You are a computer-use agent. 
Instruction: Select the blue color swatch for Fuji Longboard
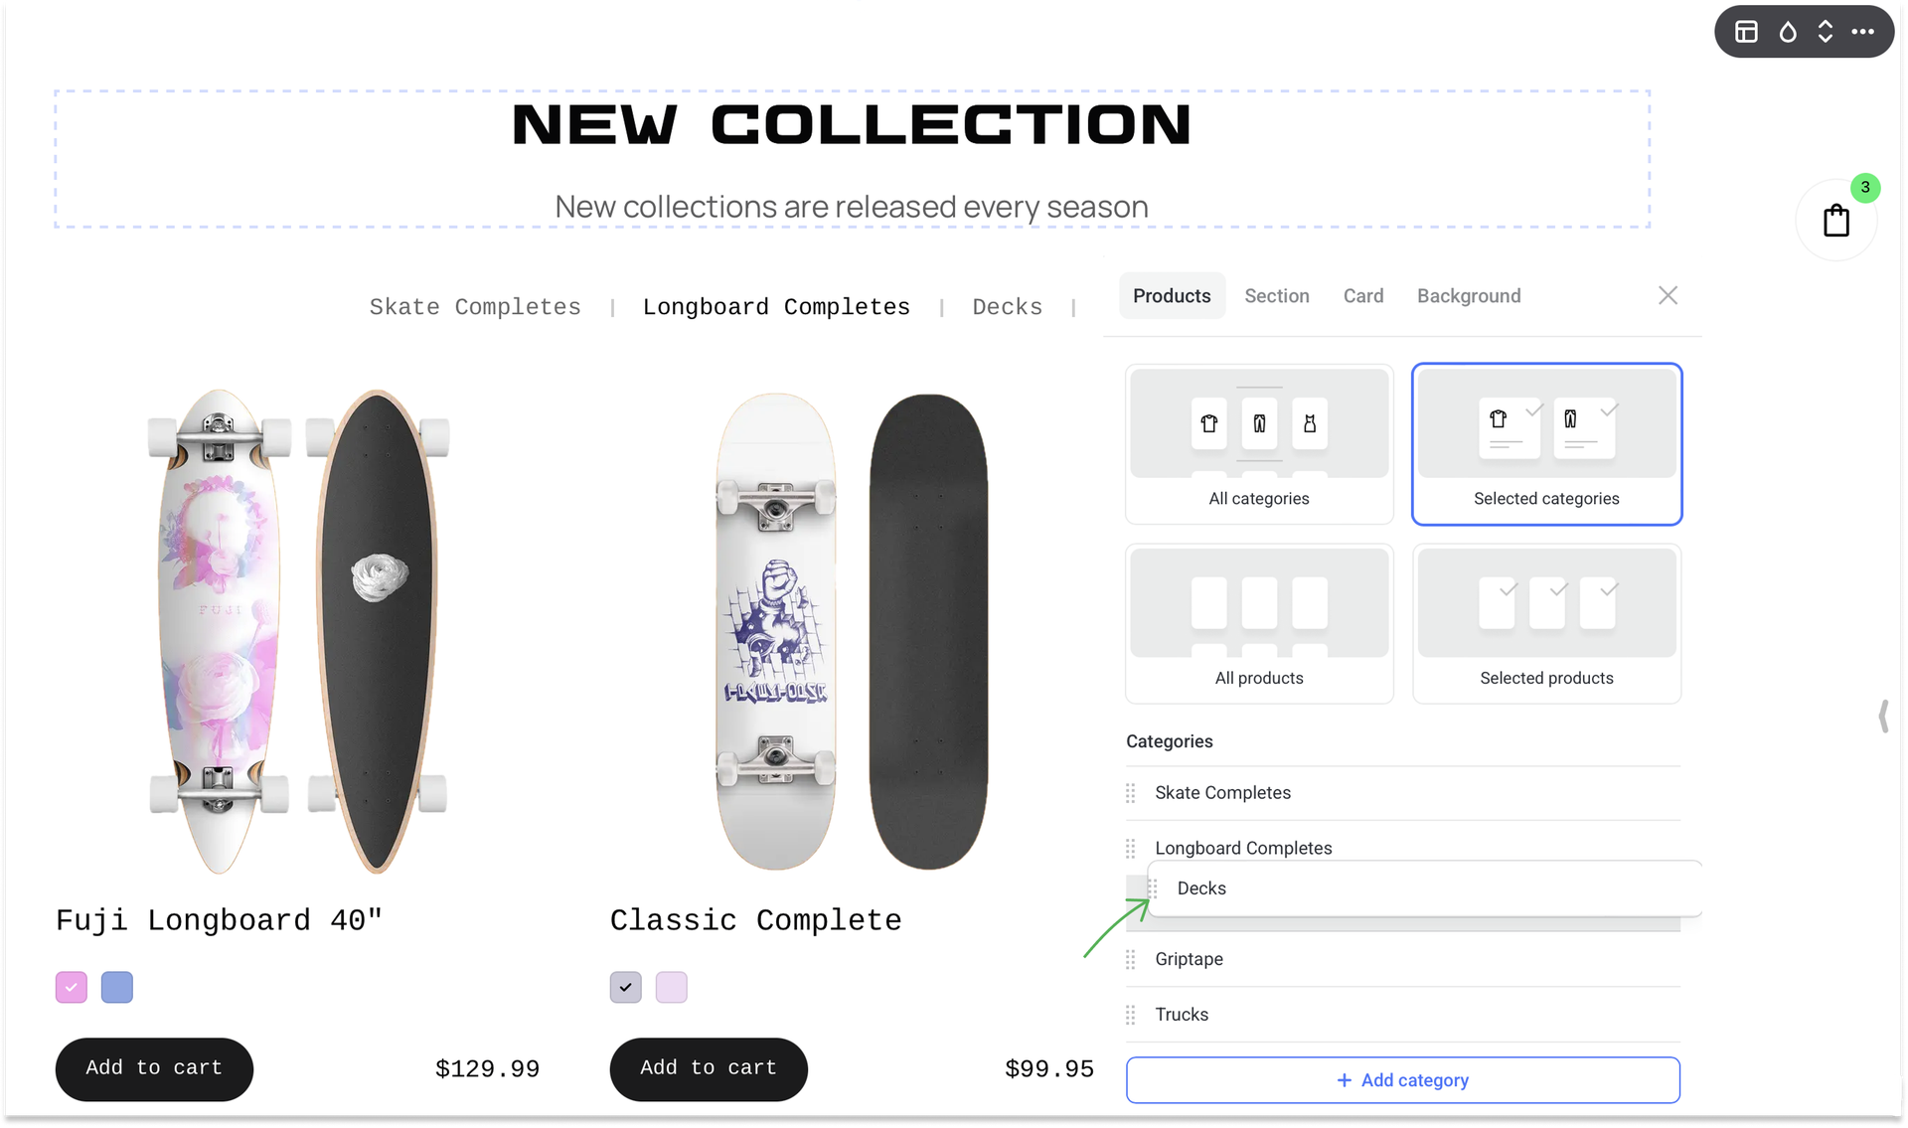[117, 988]
